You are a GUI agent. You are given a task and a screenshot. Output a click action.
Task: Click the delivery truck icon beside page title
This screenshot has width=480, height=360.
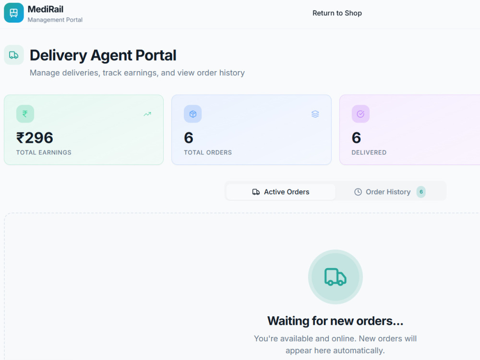tap(14, 55)
